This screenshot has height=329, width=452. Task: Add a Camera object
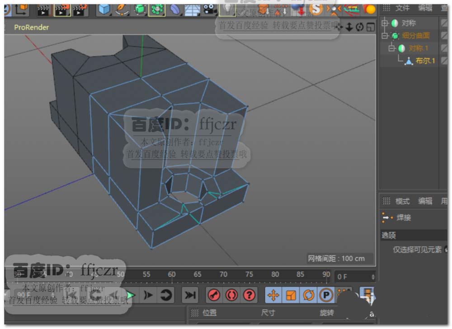(x=210, y=9)
